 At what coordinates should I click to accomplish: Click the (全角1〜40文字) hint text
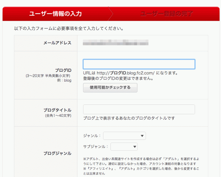click(x=58, y=116)
